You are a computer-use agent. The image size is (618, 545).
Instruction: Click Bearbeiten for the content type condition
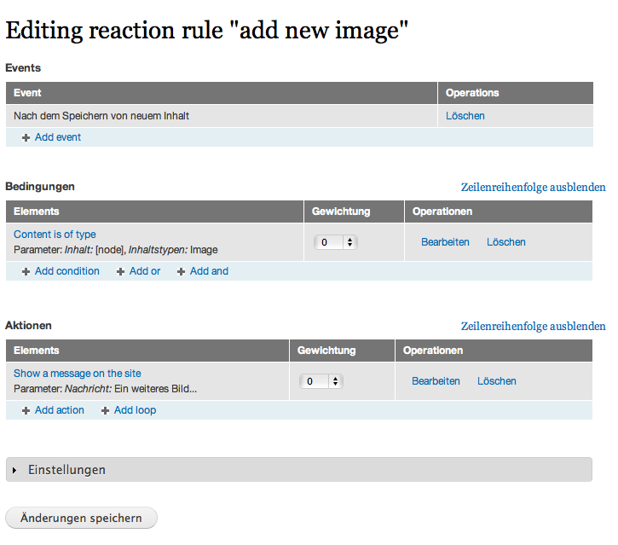[445, 242]
